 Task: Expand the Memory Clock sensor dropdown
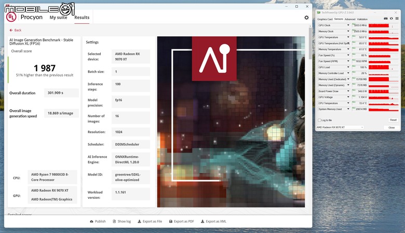348,31
